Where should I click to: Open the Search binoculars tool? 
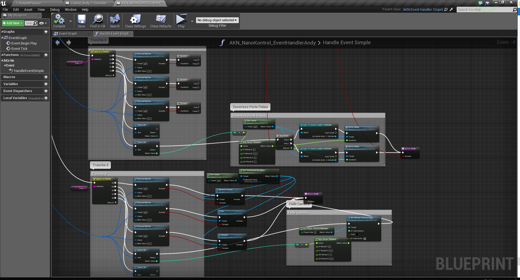click(x=115, y=21)
